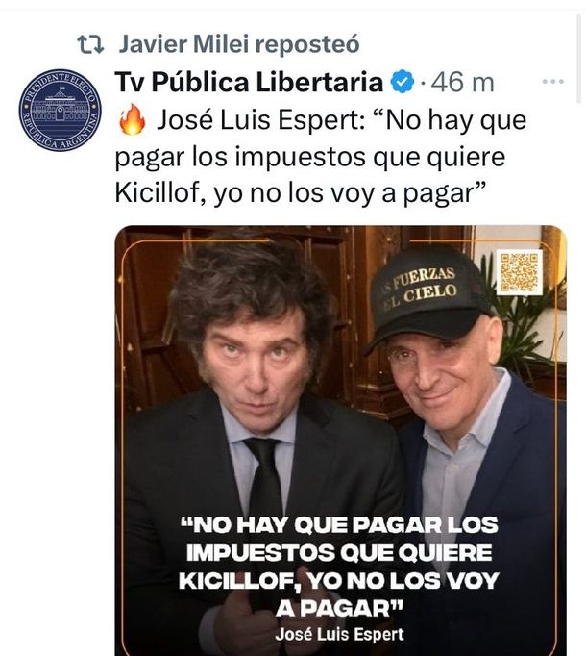This screenshot has width=586, height=656.
Task: Click the blue verified checkmark badge
Action: coord(403,82)
